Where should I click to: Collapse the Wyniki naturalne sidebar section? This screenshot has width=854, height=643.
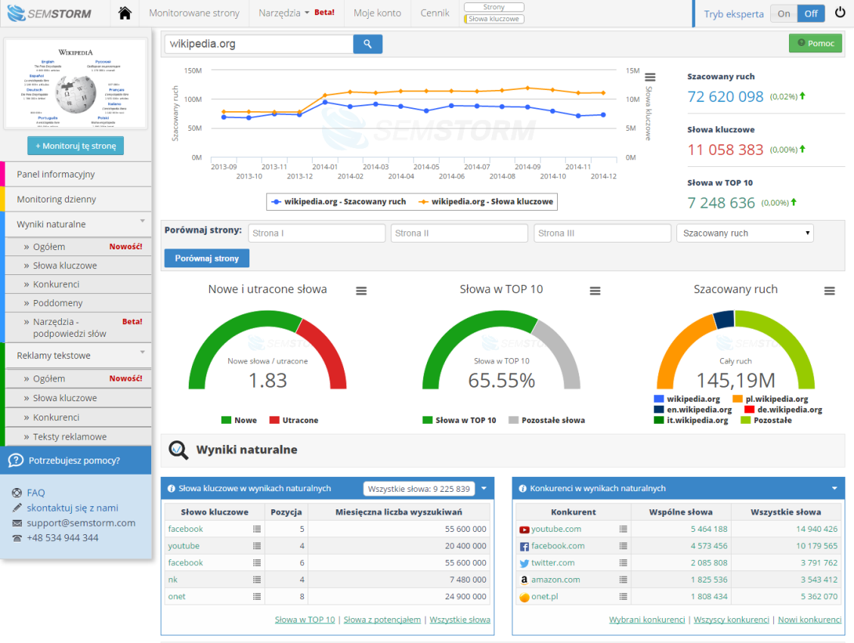pyautogui.click(x=142, y=221)
